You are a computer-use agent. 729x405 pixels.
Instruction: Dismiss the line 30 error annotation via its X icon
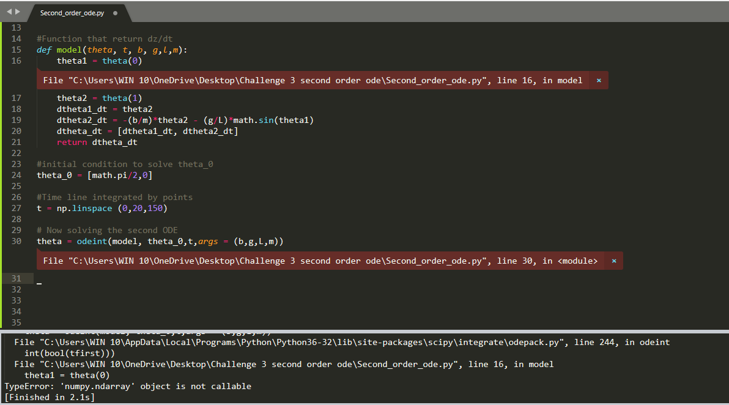point(613,261)
